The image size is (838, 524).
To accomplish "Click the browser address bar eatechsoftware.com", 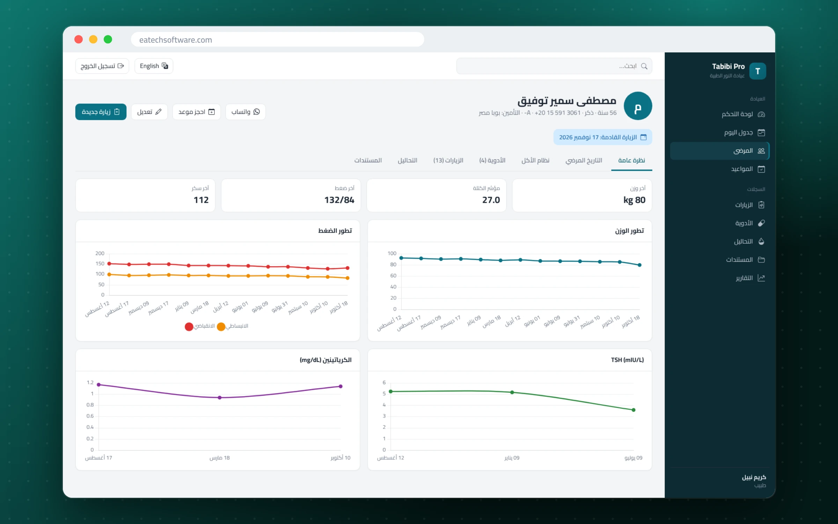I will click(x=278, y=39).
